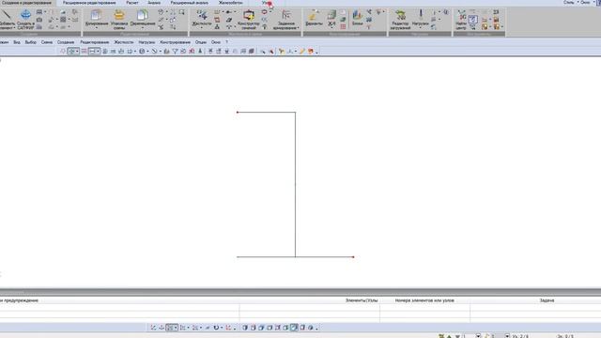Screen dimensions: 601x338
Task: Click the scissors icon in the ribbon
Action: coord(161,27)
